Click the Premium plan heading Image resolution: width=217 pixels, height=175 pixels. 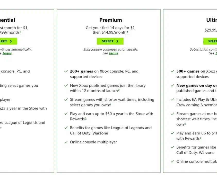click(111, 20)
